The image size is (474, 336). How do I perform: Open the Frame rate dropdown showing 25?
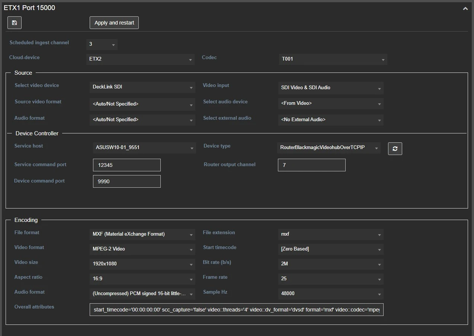pos(330,279)
